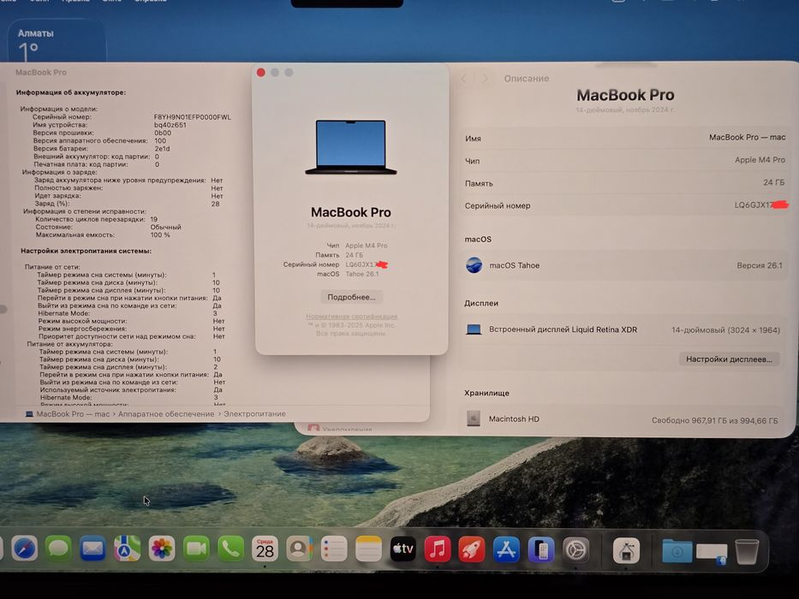Click Состояние value Обычный
This screenshot has height=599, width=799.
[x=165, y=227]
